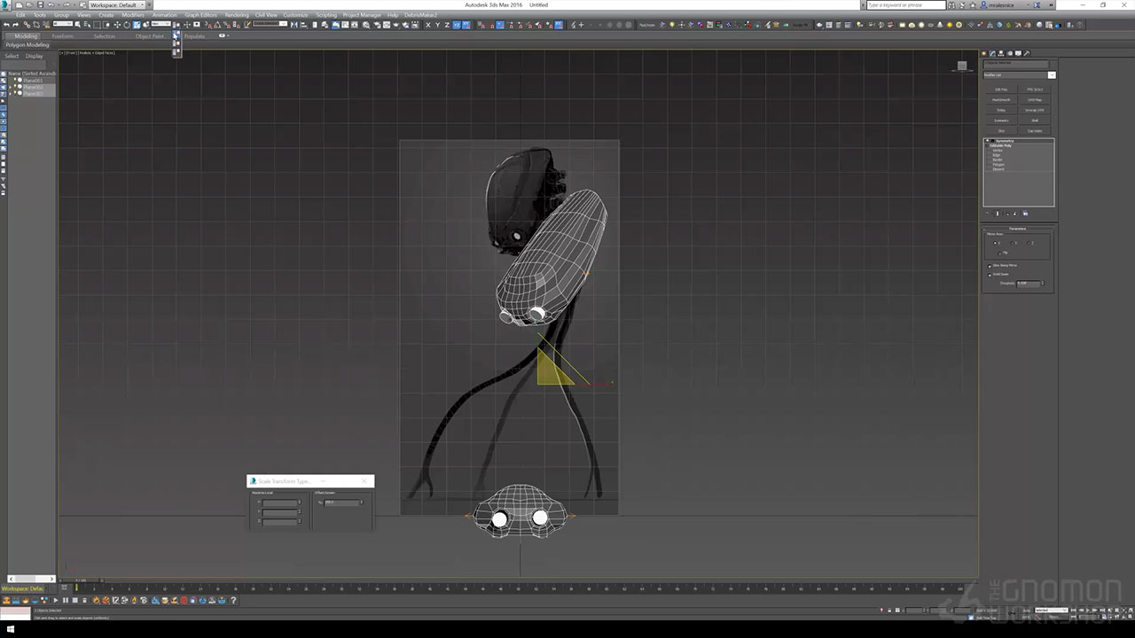
Task: Open the Rendering menu
Action: [x=237, y=15]
